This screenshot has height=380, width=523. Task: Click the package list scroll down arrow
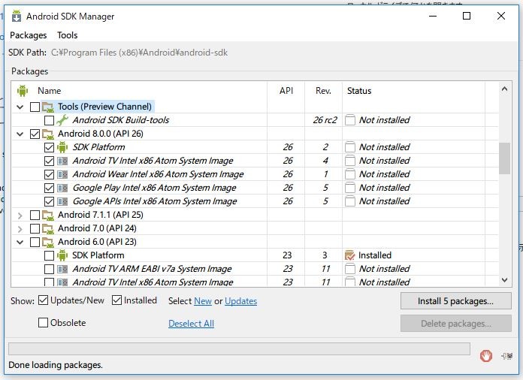[x=504, y=280]
